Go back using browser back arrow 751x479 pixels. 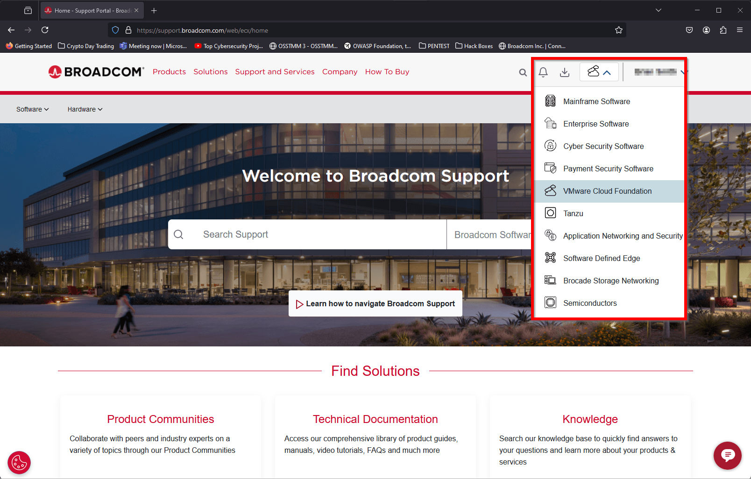point(11,30)
